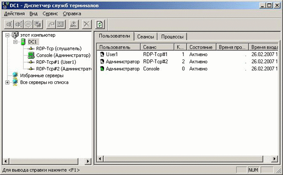The width and height of the screenshot is (283, 175).
Task: Click ID value 1 in User1 row
Action: (x=183, y=54)
